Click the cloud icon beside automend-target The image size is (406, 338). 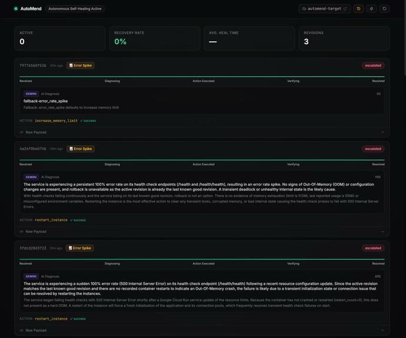[304, 9]
